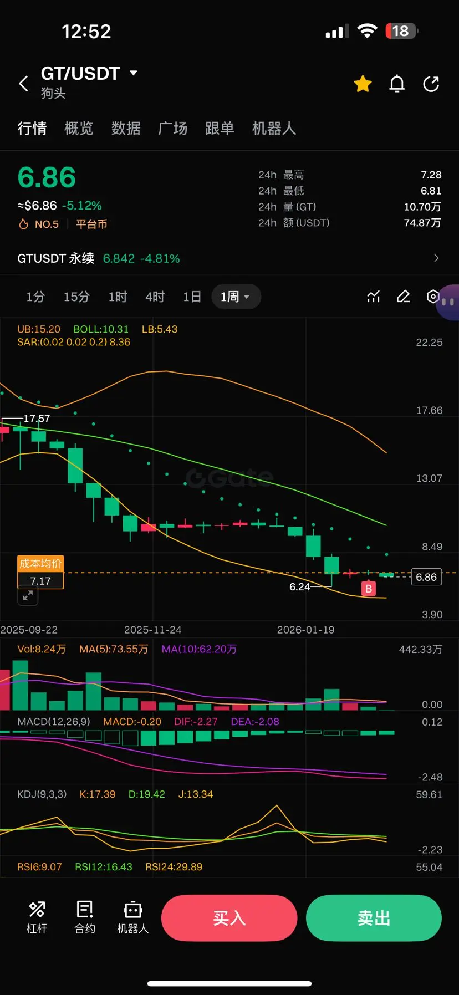
Task: Tap the green 卖出 button
Action: click(x=374, y=918)
